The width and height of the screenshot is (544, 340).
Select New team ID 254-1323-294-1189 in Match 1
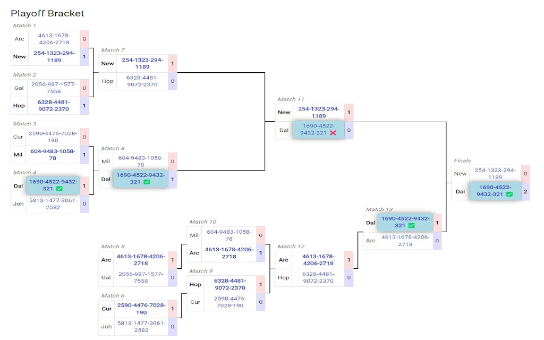click(54, 56)
